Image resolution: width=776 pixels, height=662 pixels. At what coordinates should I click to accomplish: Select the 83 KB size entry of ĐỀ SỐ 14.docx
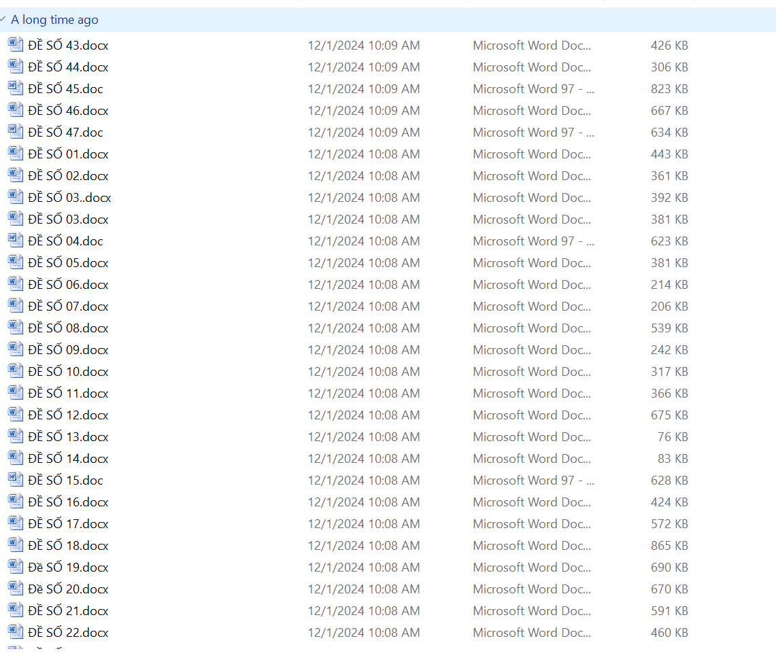click(x=673, y=459)
